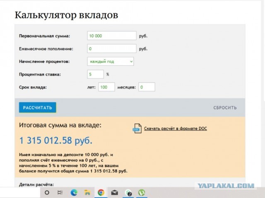265x198 pixels.
Task: Download calculation via «Скачать расчёт в формате DOC»
Action: [176, 129]
